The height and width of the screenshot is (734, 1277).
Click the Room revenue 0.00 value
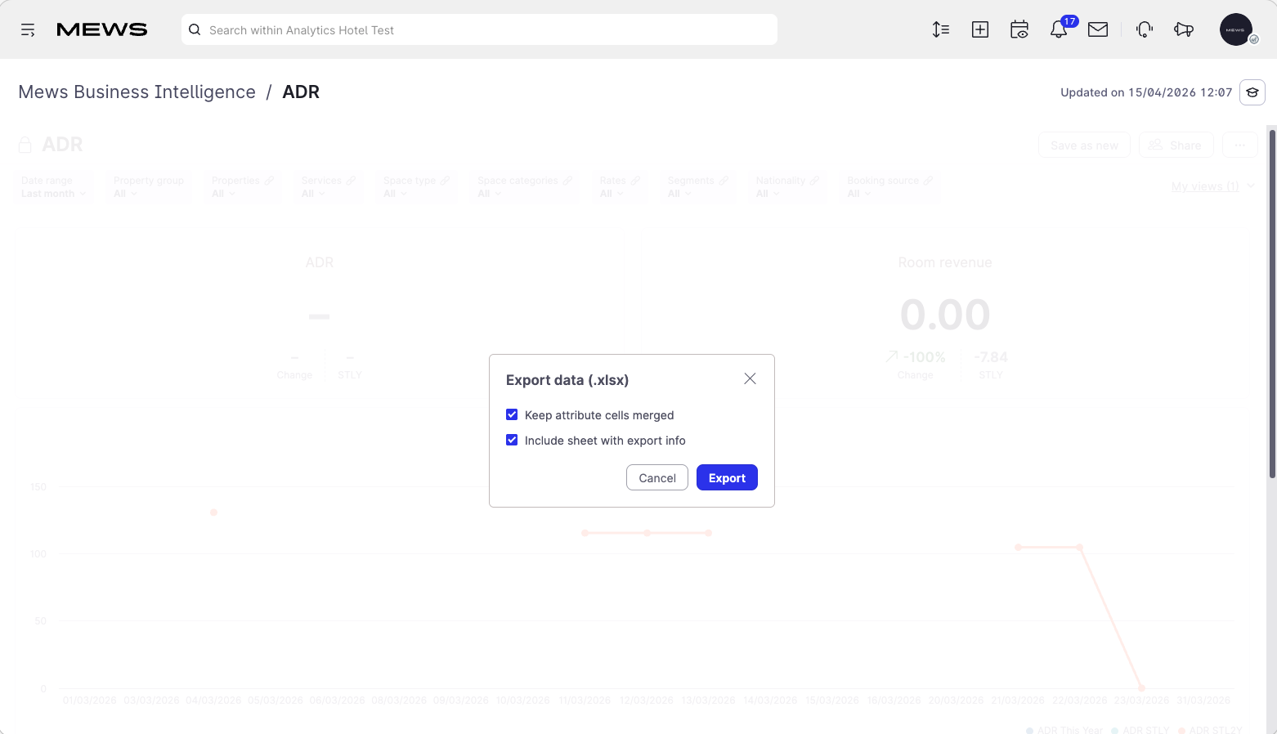click(x=945, y=315)
